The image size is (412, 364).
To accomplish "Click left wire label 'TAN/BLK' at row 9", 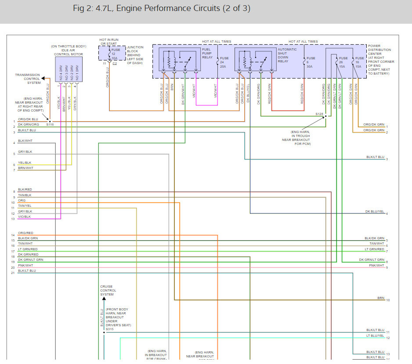I will click(25, 195).
